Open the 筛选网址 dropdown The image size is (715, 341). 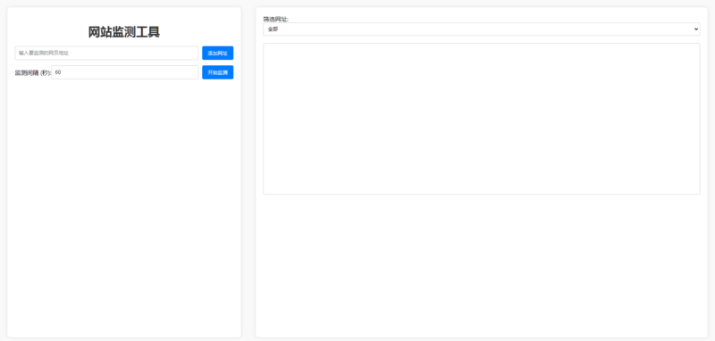481,29
